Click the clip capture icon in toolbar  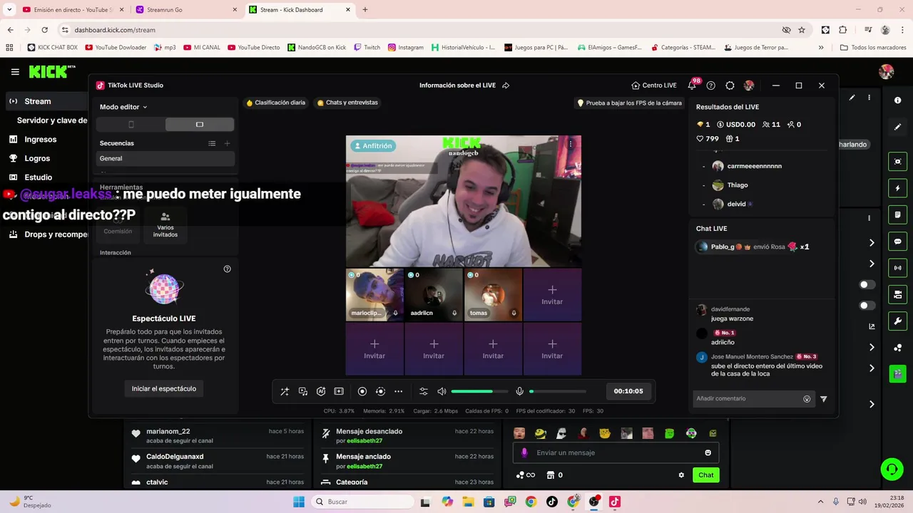pyautogui.click(x=339, y=391)
